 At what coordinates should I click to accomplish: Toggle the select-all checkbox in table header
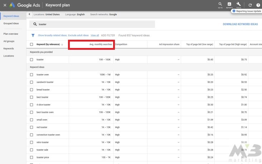point(31,44)
